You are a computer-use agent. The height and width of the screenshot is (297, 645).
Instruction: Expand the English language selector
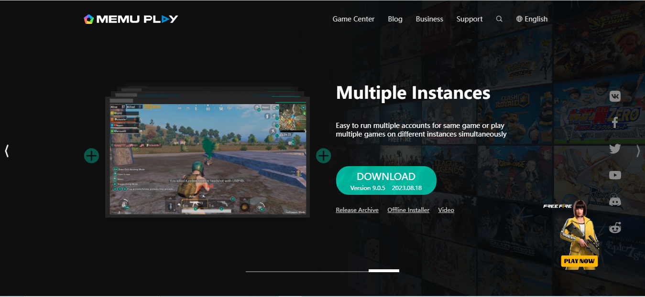point(532,19)
